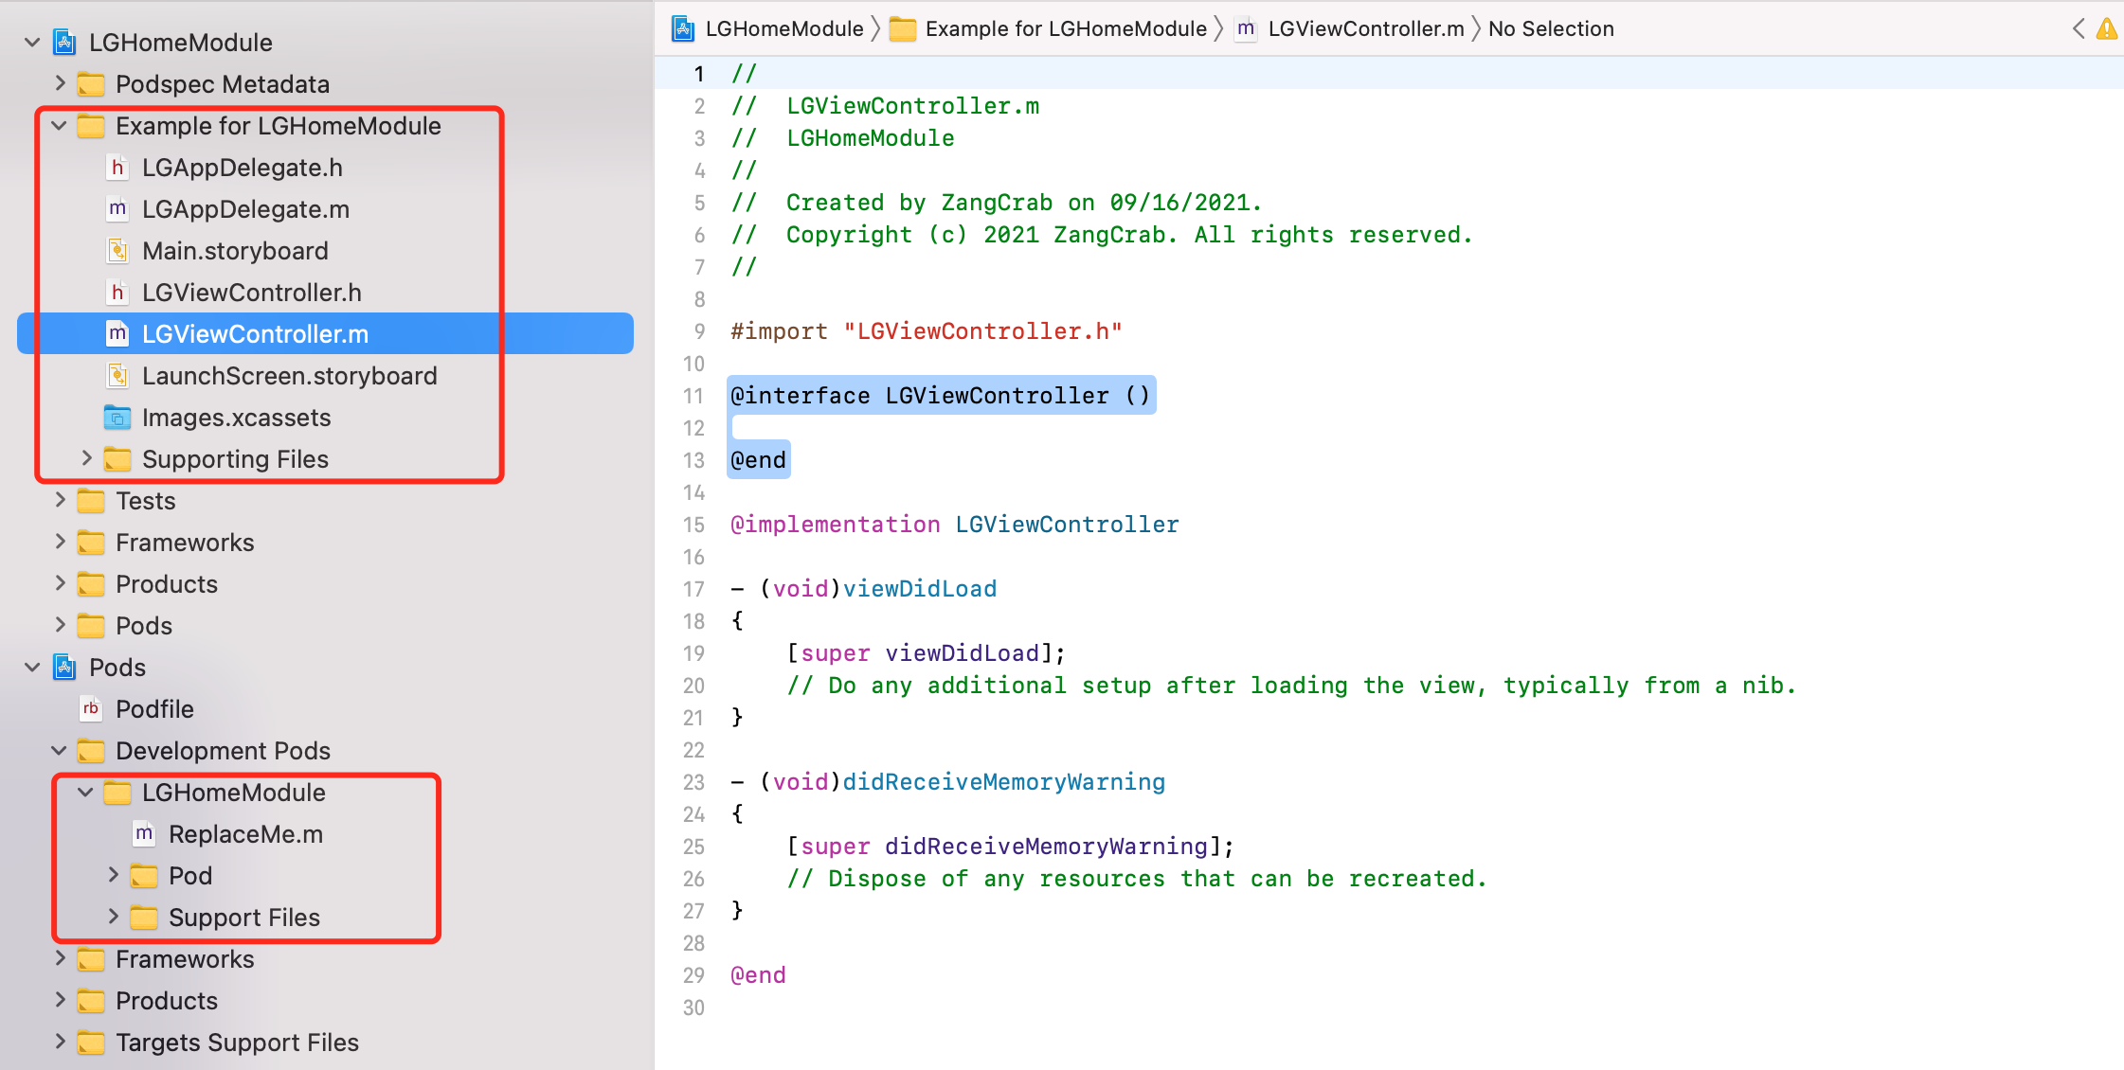Image resolution: width=2124 pixels, height=1070 pixels.
Task: Click the Podspec Metadata folder icon
Action: point(91,84)
